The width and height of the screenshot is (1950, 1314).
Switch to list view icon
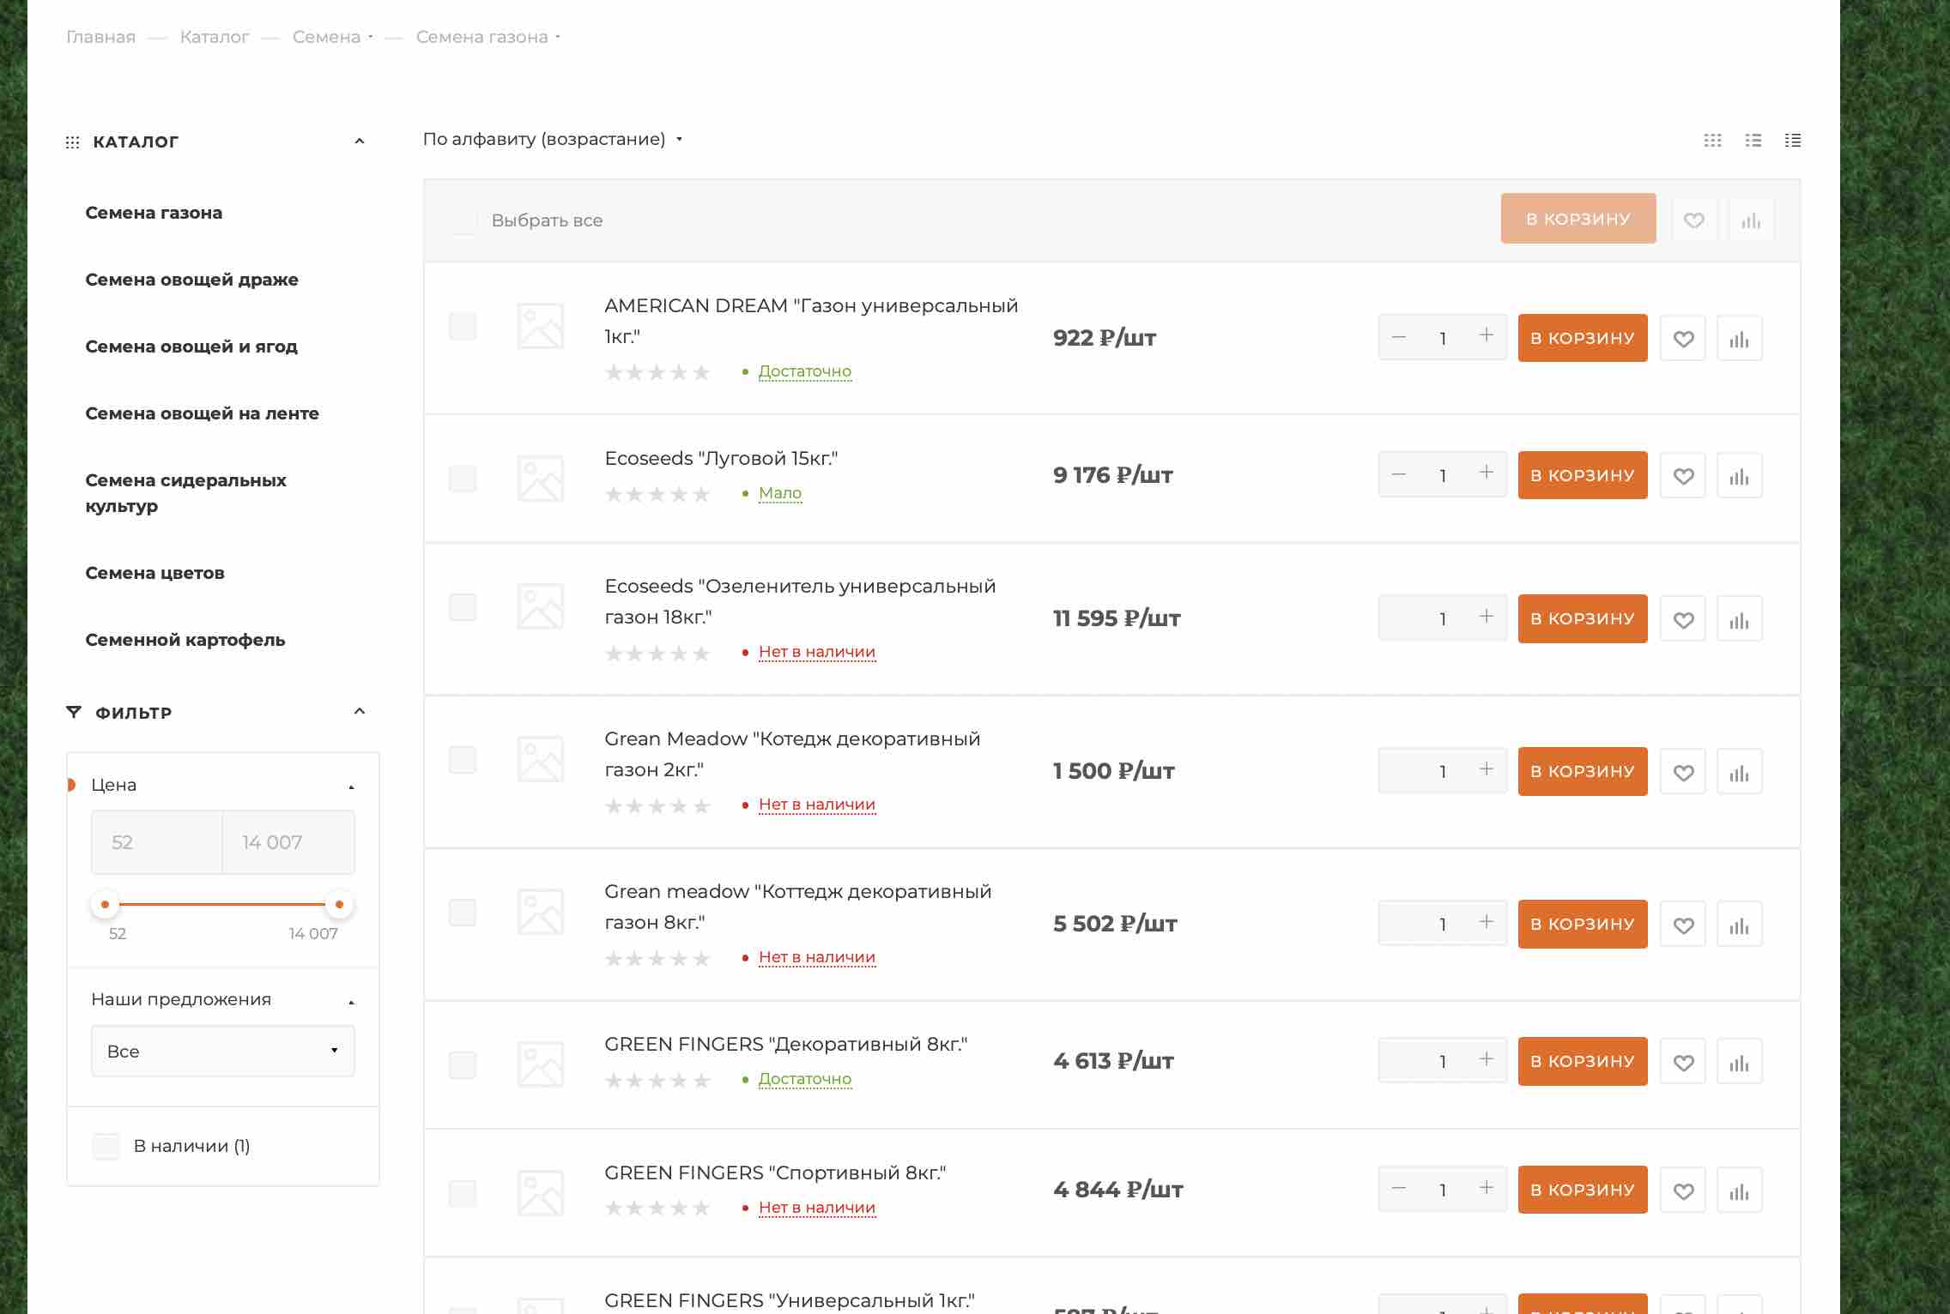(x=1753, y=141)
